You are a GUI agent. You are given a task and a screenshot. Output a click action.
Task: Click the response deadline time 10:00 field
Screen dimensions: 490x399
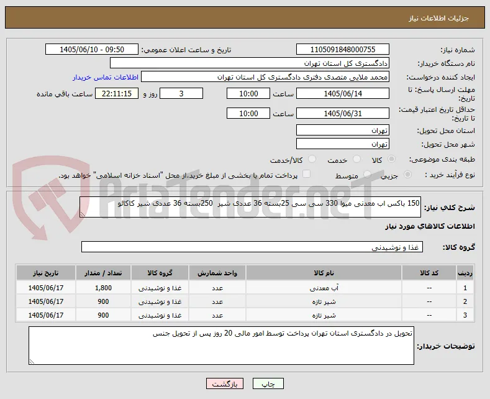point(248,93)
